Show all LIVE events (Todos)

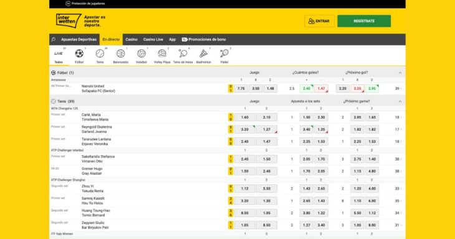[x=59, y=56]
